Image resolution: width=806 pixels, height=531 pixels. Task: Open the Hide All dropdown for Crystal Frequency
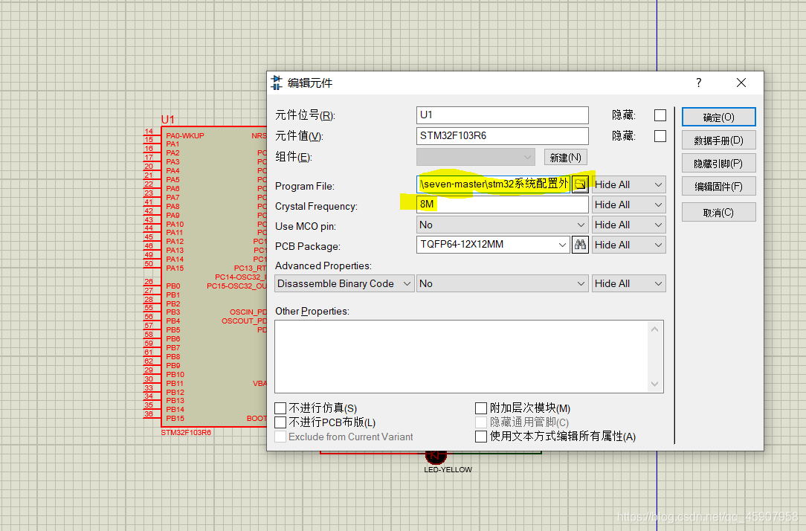pos(628,205)
